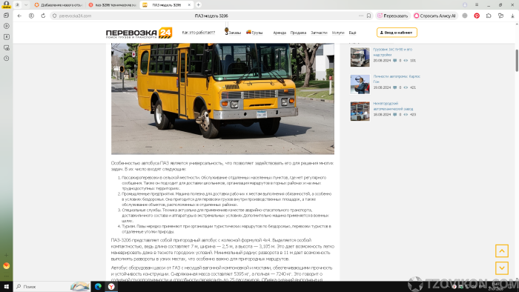Add a sidebar item with plus icon

6,255
